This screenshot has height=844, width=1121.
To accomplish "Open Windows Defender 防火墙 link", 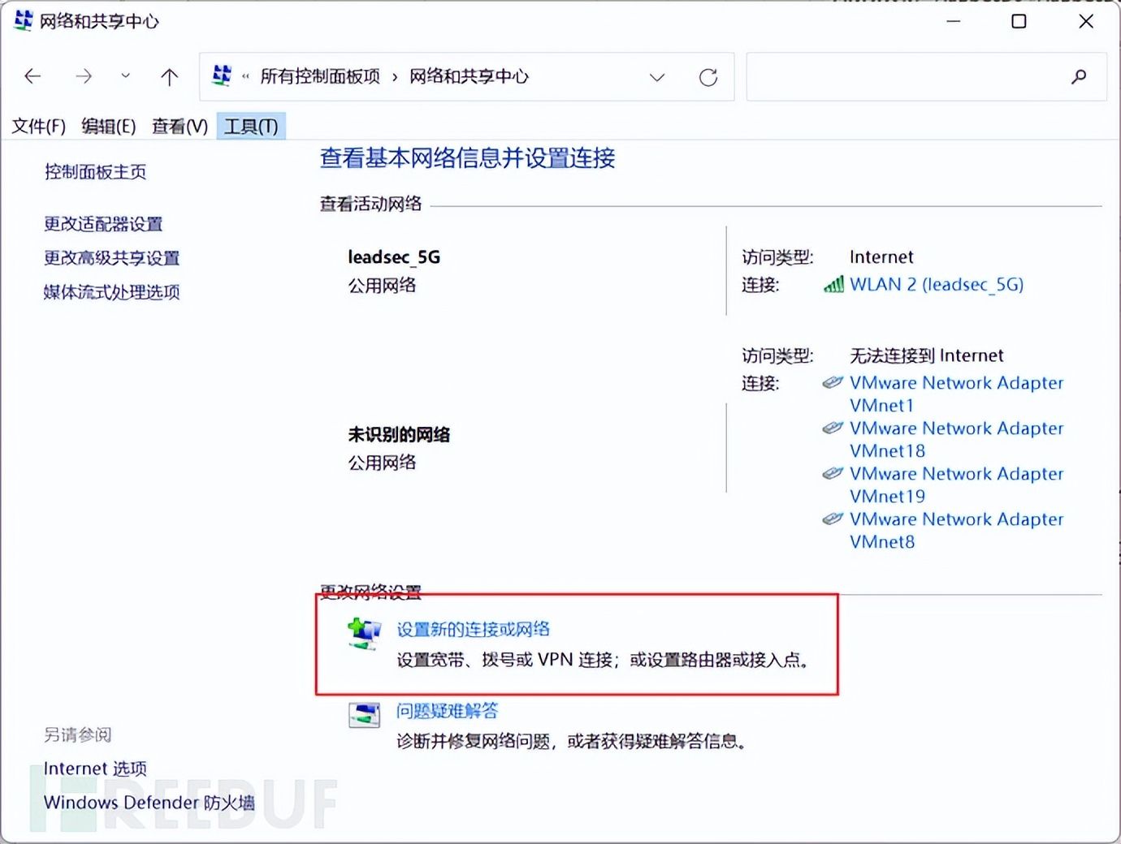I will [149, 803].
